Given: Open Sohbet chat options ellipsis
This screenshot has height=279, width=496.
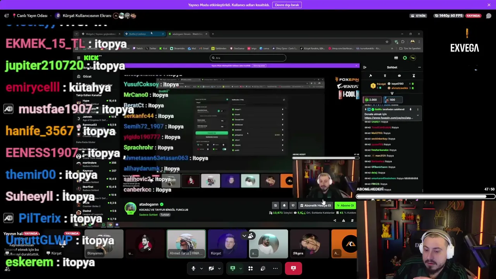Looking at the screenshot, I should (x=419, y=67).
